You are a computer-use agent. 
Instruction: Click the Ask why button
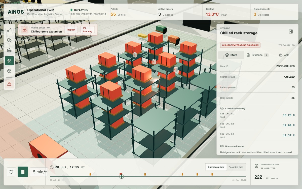[87, 30]
